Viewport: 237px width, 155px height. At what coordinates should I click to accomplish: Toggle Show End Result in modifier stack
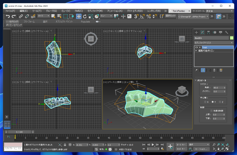point(203,70)
